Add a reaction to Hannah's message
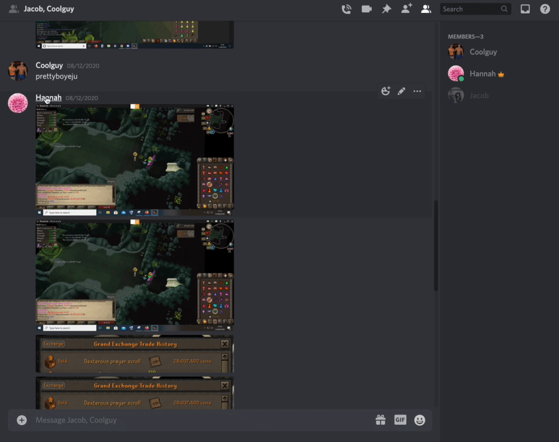 click(x=386, y=91)
